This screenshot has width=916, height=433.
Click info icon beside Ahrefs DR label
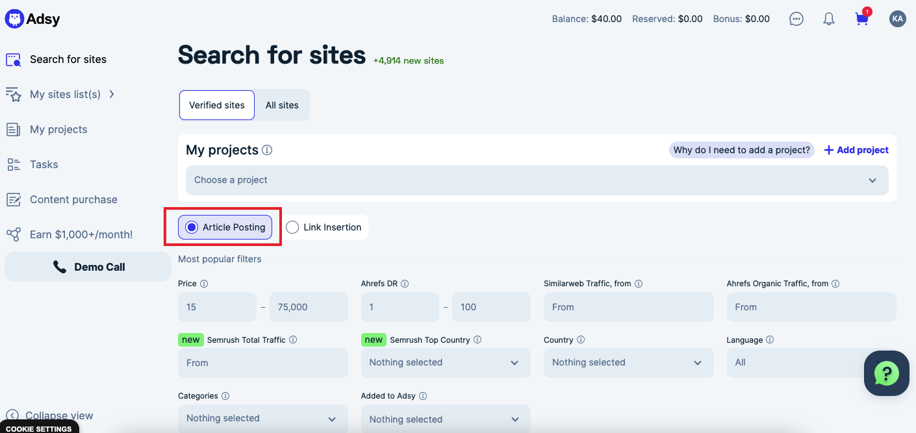coord(405,284)
